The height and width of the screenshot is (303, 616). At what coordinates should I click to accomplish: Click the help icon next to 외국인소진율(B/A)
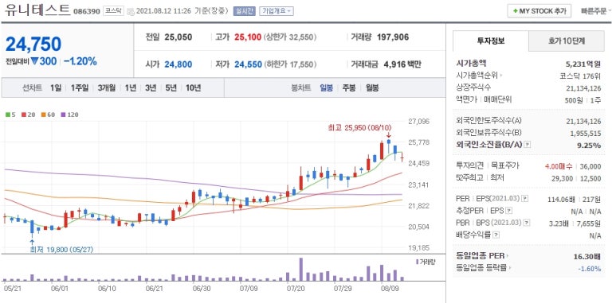(x=528, y=145)
